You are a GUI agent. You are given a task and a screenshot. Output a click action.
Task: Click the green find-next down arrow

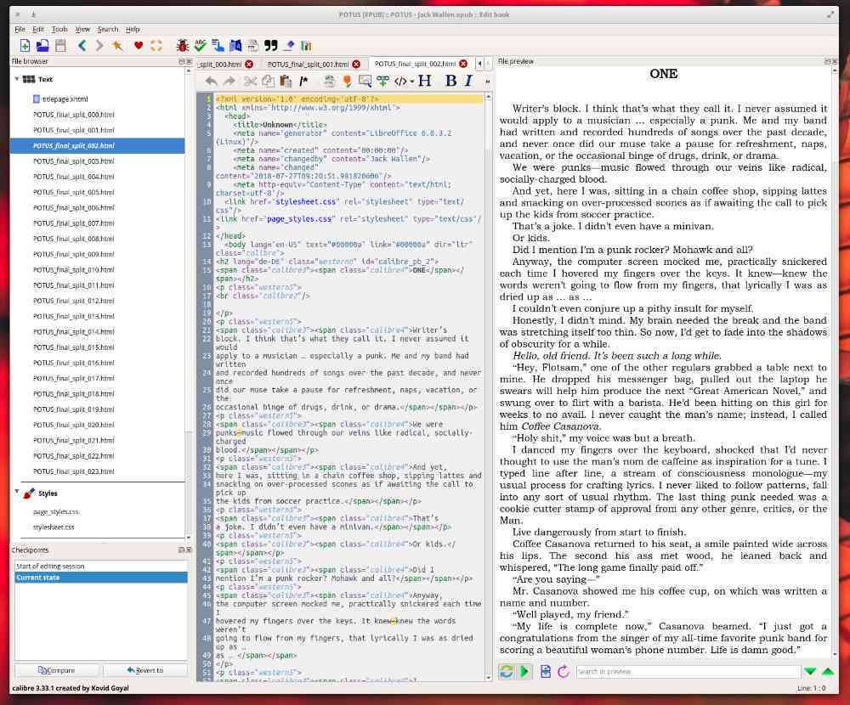pos(810,671)
